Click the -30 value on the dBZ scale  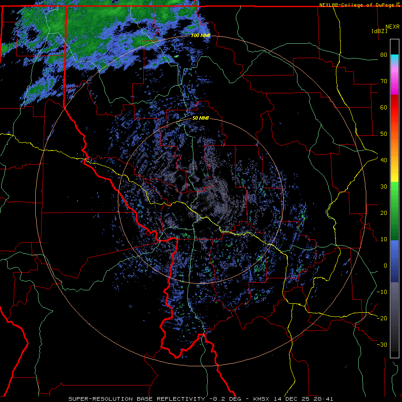click(x=382, y=345)
